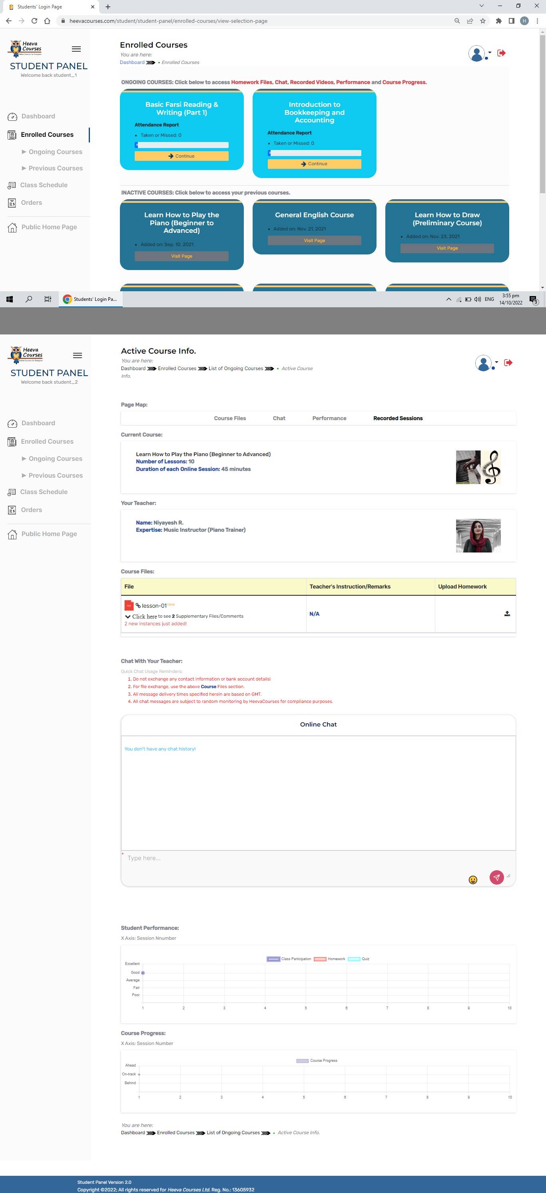546x1193 pixels.
Task: Jump to Recorded Sessions in page map
Action: pos(397,418)
